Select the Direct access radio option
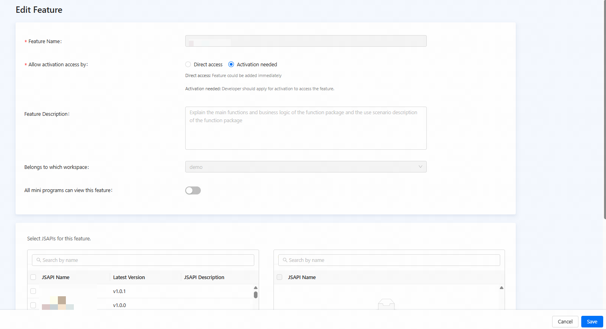This screenshot has width=606, height=329. pos(188,65)
